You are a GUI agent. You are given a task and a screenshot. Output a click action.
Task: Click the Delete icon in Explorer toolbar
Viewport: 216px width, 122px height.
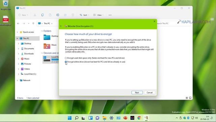73,15
